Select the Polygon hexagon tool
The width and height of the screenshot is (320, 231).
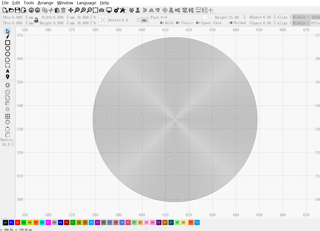(x=7, y=54)
